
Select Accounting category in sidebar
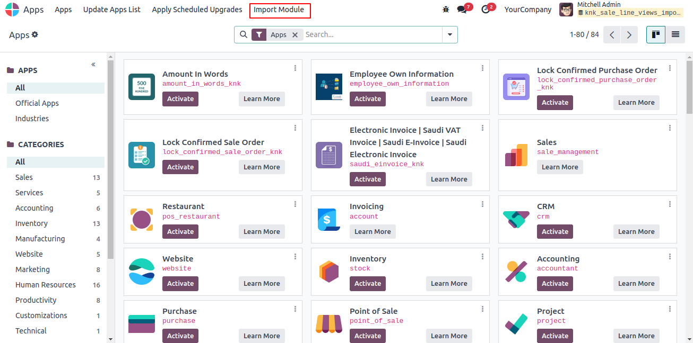click(x=56, y=208)
